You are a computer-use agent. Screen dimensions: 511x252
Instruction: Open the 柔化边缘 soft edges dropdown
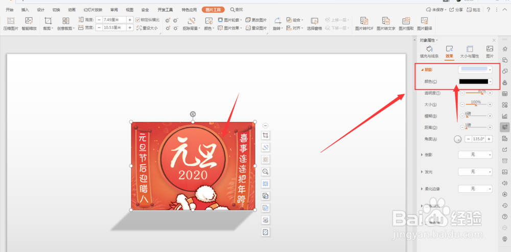475,189
